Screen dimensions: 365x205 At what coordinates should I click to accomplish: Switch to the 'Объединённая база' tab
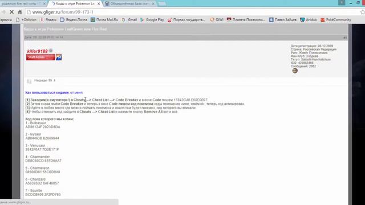[129, 4]
